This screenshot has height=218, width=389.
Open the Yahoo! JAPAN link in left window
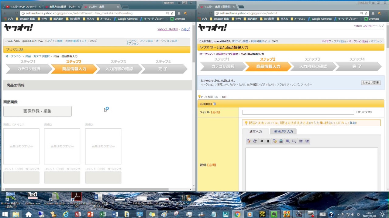click(x=167, y=29)
